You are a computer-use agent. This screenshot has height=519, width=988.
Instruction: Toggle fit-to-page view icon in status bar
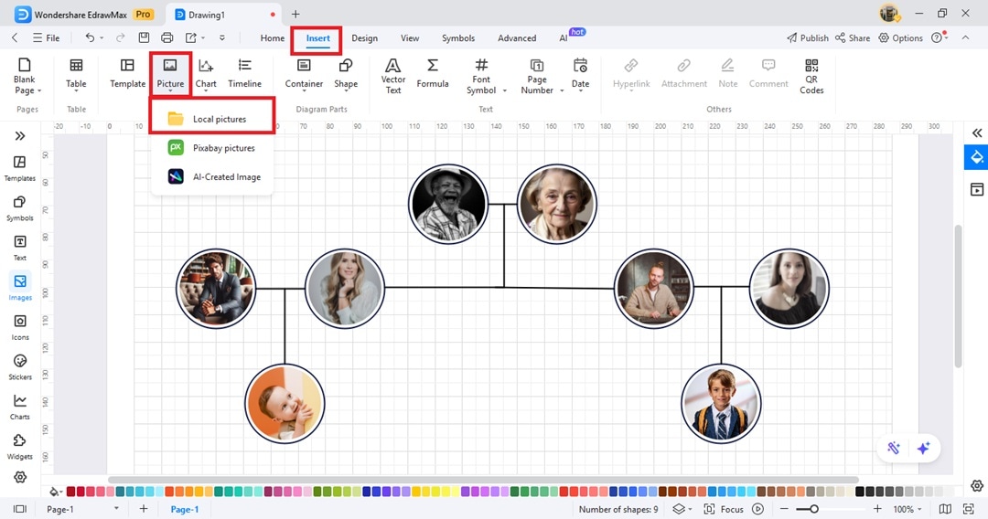[x=945, y=509]
